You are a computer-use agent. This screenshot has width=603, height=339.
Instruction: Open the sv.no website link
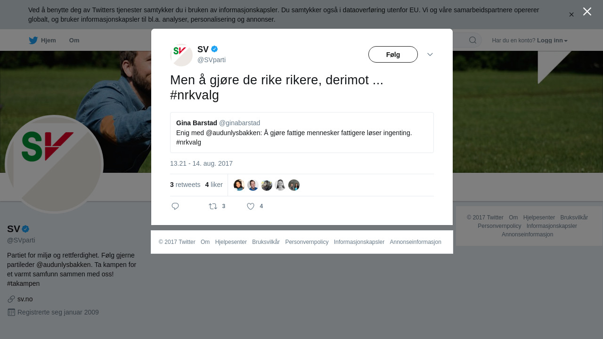point(25,299)
